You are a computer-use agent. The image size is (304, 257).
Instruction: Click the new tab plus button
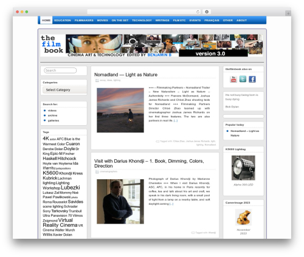click(288, 13)
